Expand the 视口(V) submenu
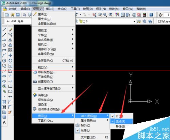This screenshot has width=170, height=140. coord(54,67)
